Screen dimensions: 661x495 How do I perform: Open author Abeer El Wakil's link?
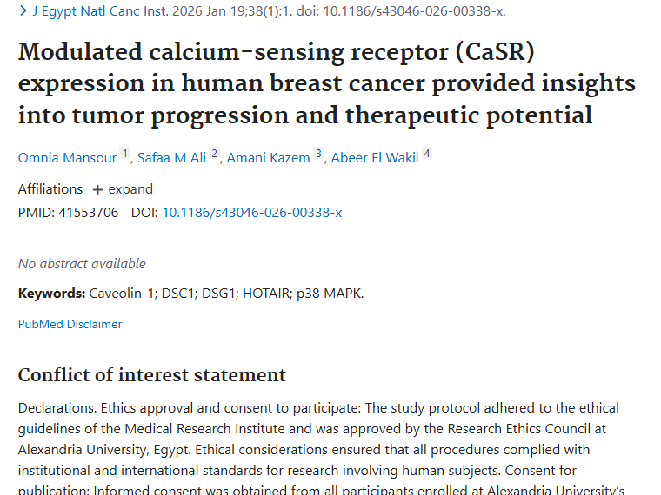pyautogui.click(x=377, y=158)
